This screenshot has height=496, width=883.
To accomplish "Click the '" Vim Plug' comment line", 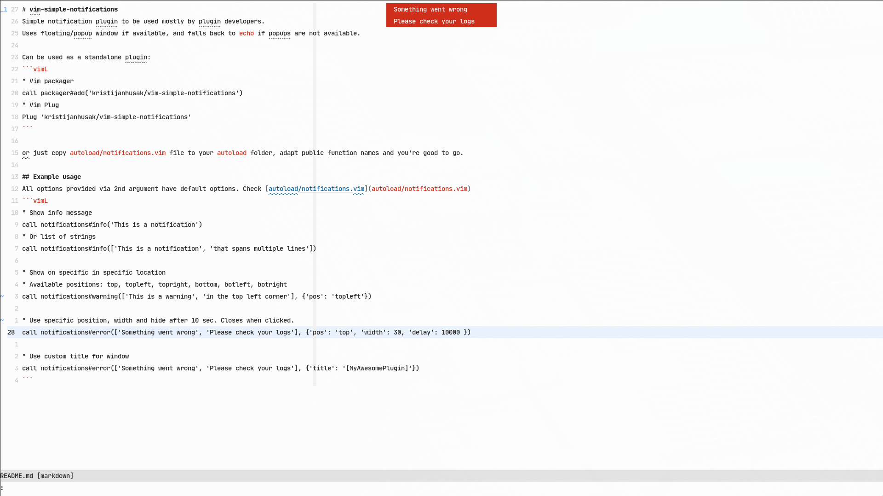I will point(40,105).
